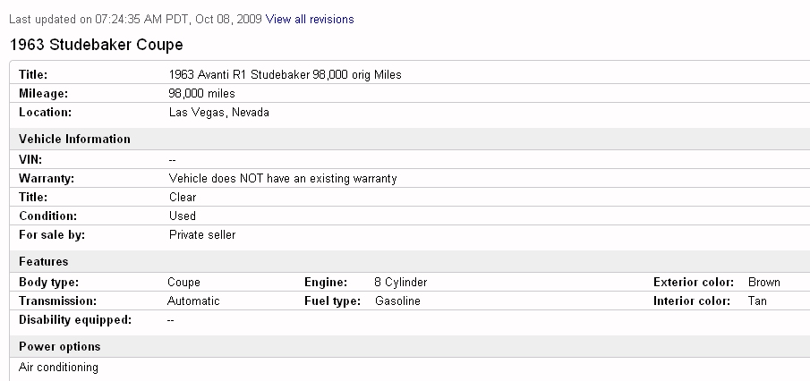The image size is (810, 381).
Task: Click the Private seller value
Action: click(x=202, y=235)
